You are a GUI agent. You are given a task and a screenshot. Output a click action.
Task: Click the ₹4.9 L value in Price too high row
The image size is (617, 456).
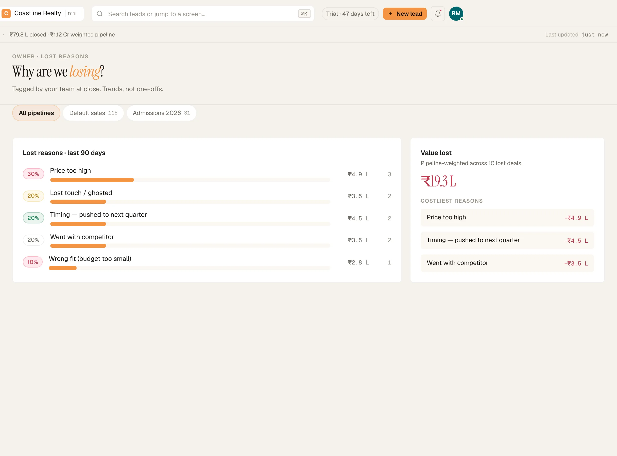click(358, 174)
